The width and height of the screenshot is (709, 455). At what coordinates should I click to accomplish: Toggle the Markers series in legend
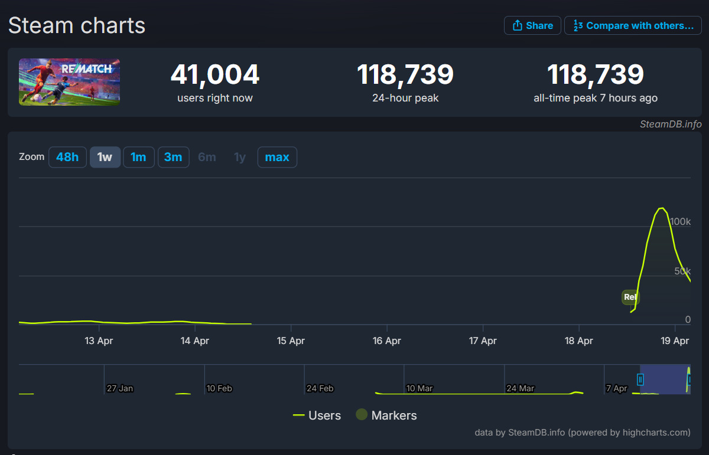tap(386, 415)
